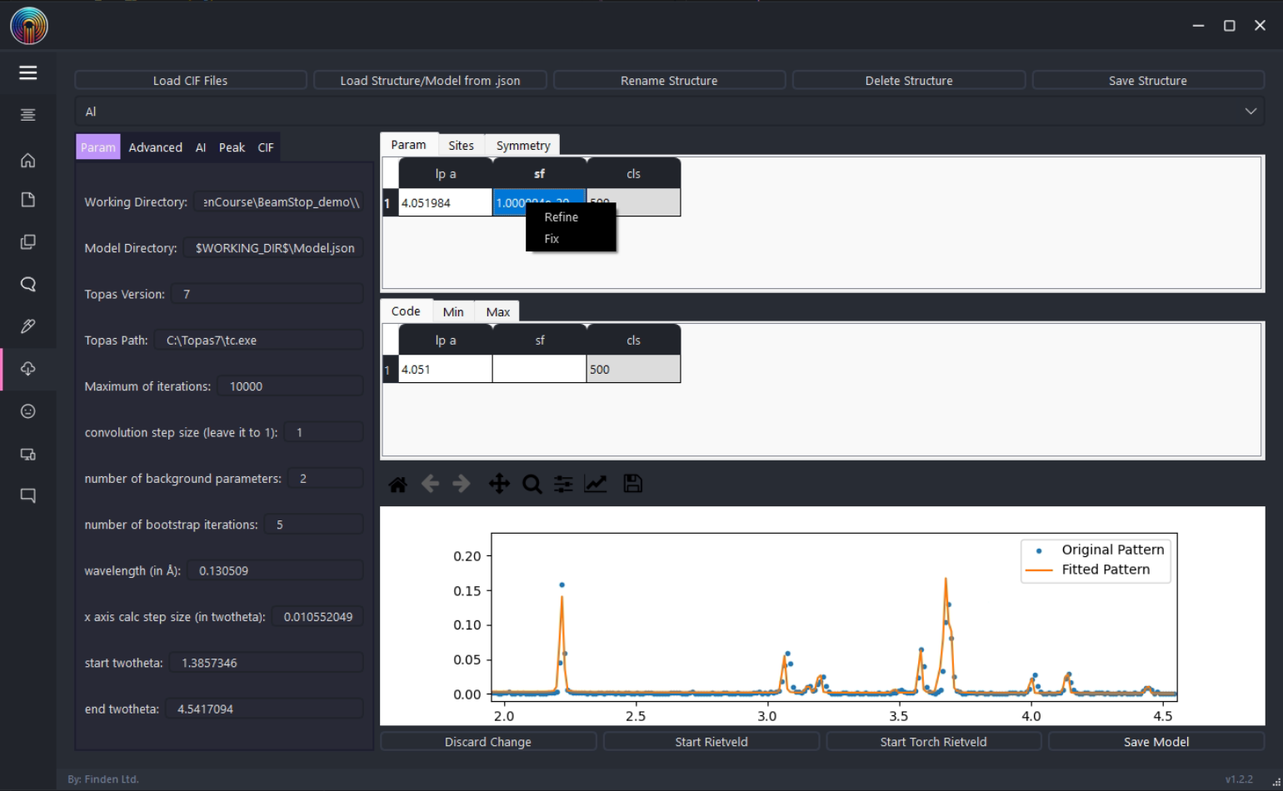Click the Rename Structure button
This screenshot has height=791, width=1283.
pos(669,80)
